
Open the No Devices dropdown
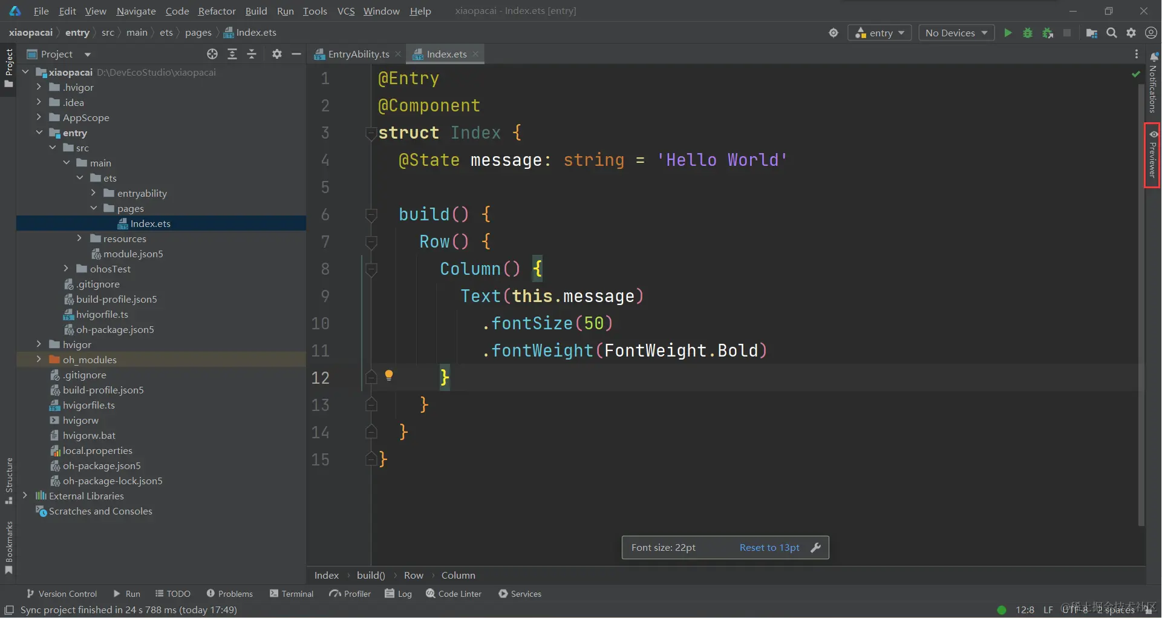[956, 33]
